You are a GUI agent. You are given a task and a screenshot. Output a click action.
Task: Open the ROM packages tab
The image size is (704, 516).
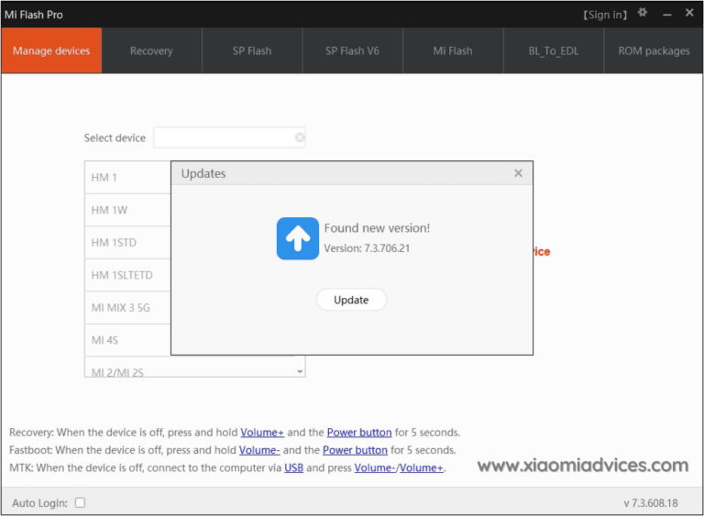point(654,50)
